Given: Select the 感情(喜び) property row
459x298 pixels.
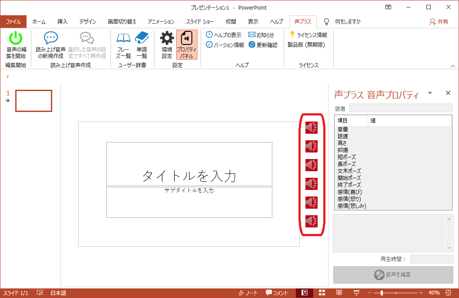Looking at the screenshot, I should pos(393,192).
